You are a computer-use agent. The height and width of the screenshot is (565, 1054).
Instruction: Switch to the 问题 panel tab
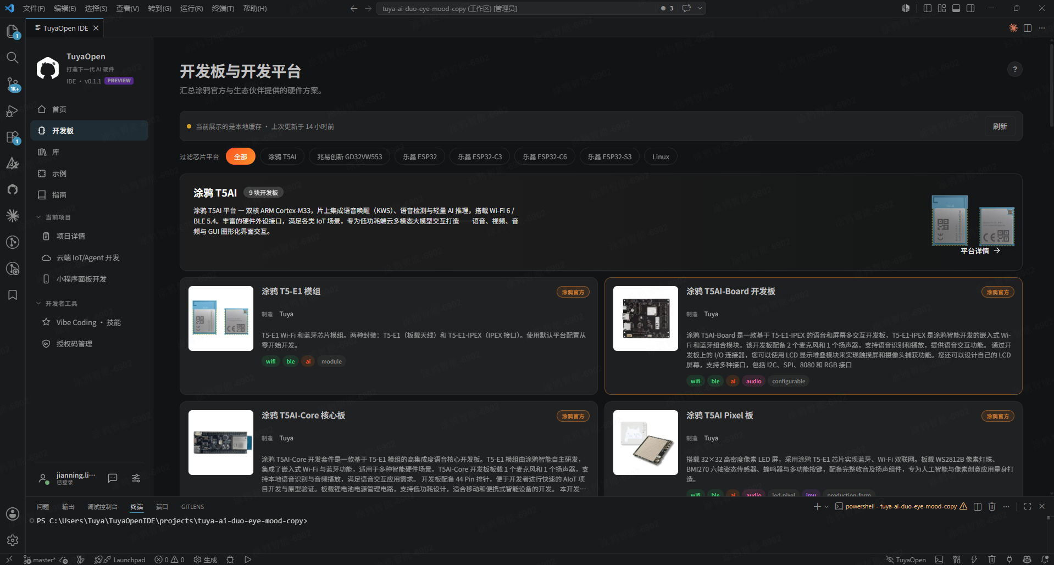[x=43, y=506]
